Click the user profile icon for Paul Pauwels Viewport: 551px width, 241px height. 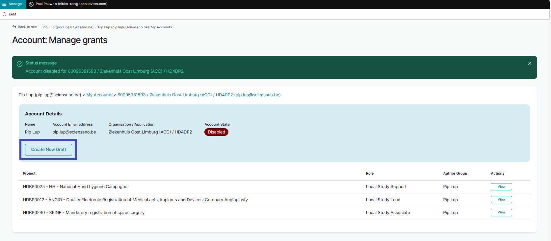point(31,4)
